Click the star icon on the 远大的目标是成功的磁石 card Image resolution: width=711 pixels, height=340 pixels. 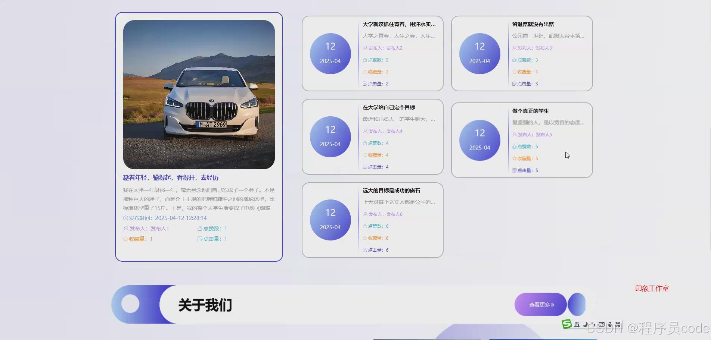[x=364, y=238]
